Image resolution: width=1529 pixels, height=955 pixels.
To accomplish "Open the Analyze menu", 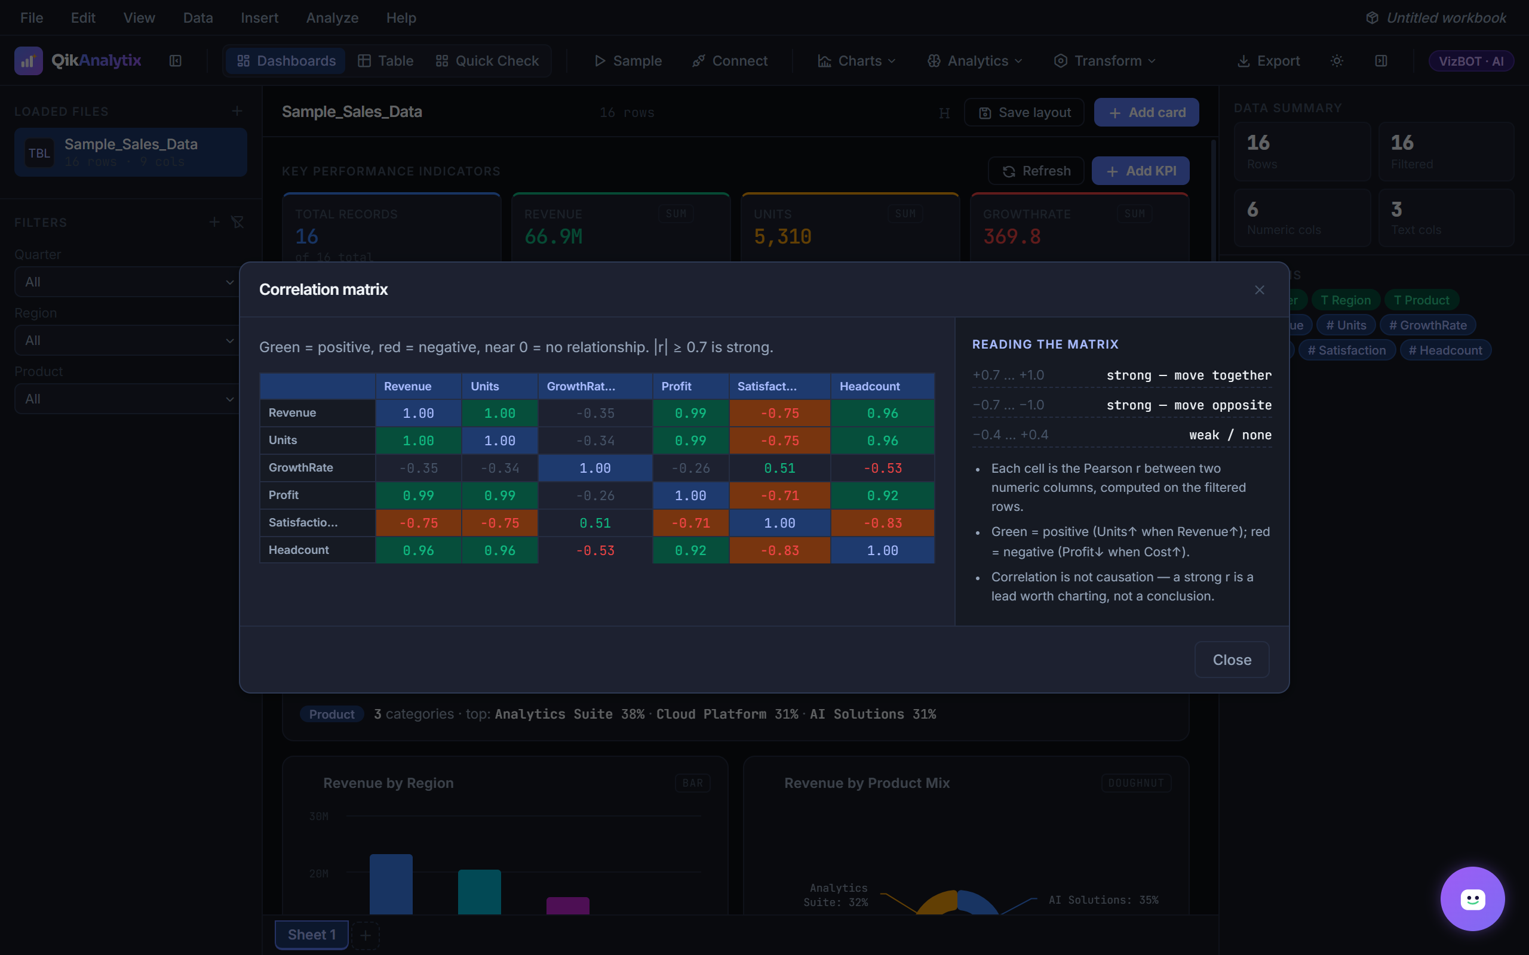I will coord(332,18).
